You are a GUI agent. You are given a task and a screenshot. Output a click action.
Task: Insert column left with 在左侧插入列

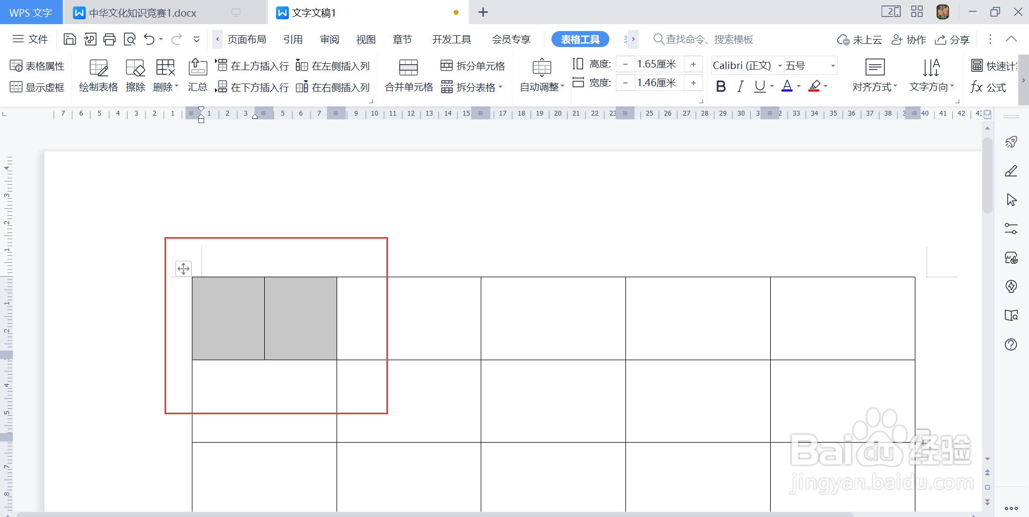tap(333, 66)
